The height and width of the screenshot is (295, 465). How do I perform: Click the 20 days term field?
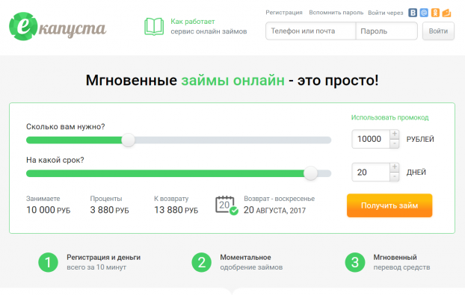tap(371, 172)
